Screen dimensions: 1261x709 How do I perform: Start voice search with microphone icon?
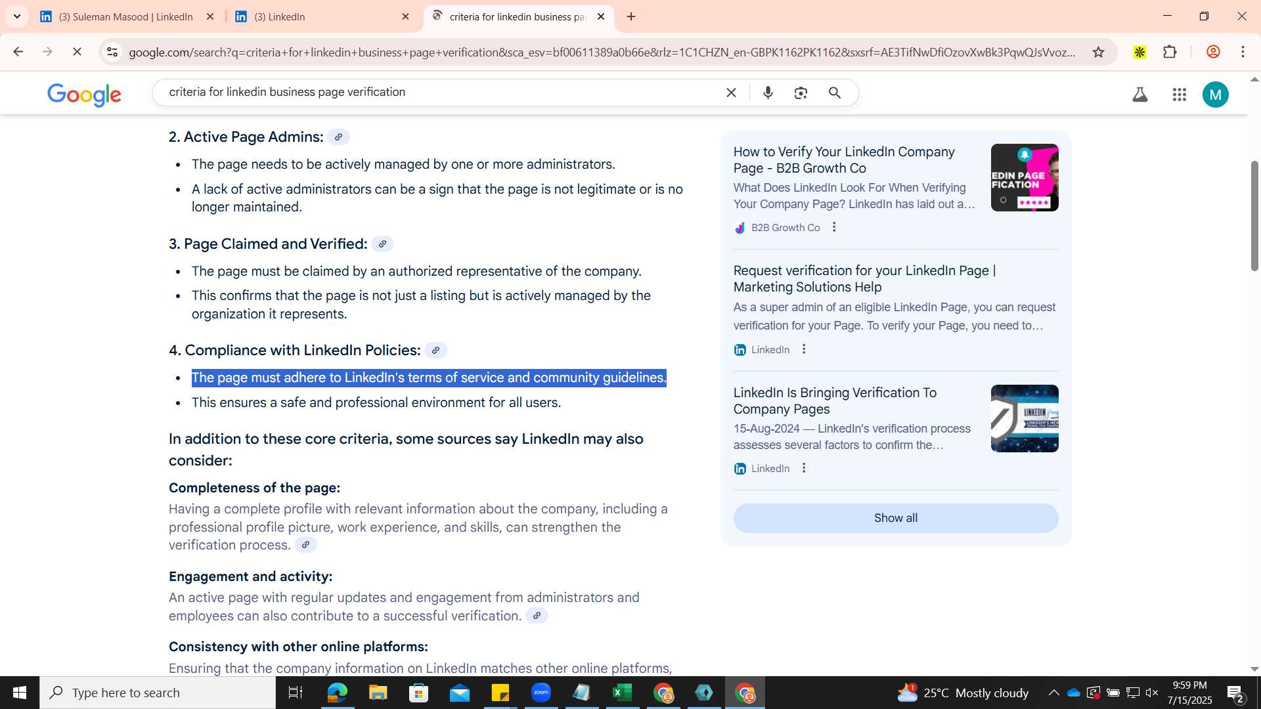pyautogui.click(x=768, y=93)
